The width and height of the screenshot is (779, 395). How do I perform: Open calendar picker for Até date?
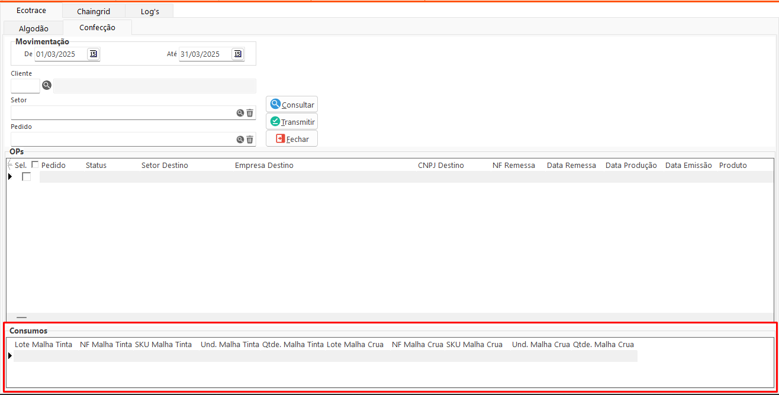click(x=237, y=54)
